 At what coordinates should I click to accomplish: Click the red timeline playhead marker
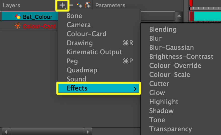[x=191, y=4]
